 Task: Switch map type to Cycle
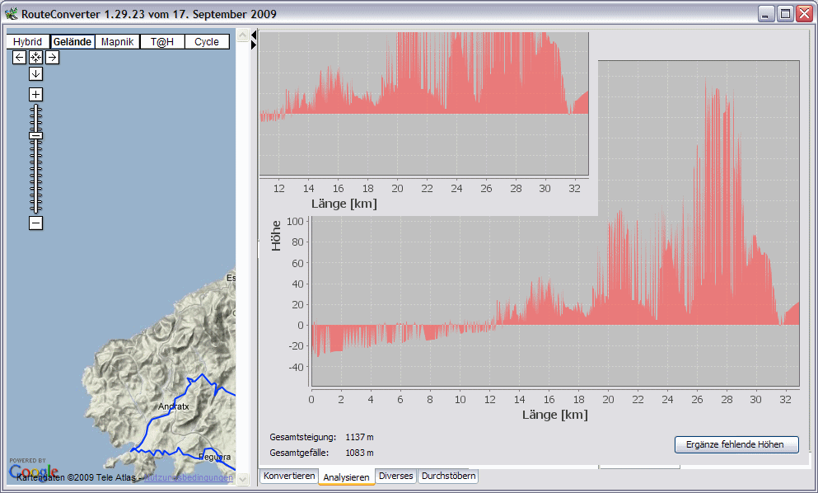[207, 41]
